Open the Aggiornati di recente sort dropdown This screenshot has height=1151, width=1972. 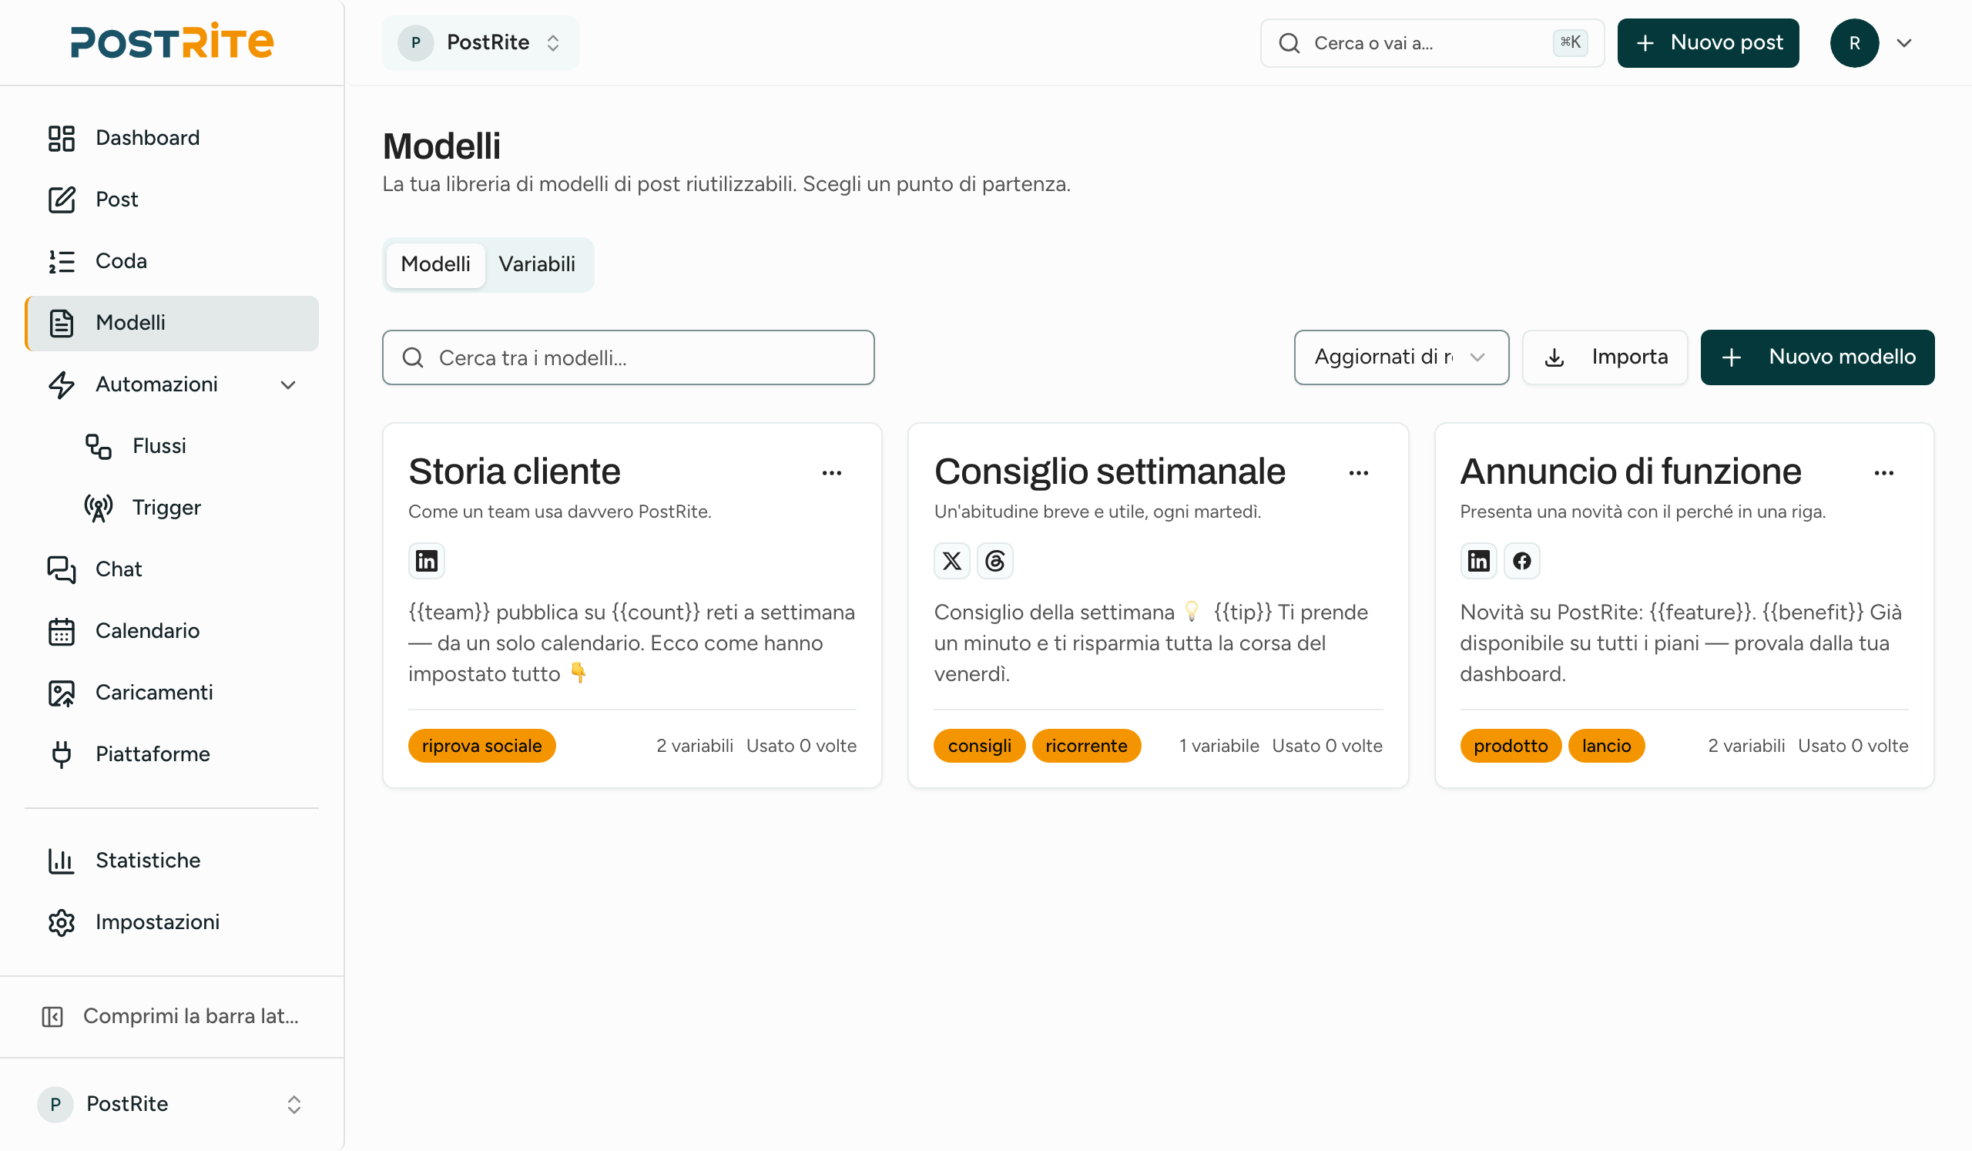point(1401,357)
